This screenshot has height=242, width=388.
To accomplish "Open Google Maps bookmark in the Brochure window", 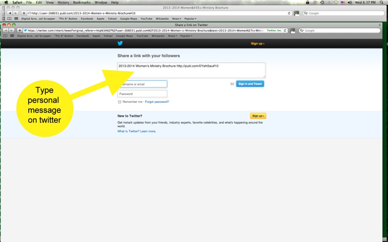I will pos(129,19).
